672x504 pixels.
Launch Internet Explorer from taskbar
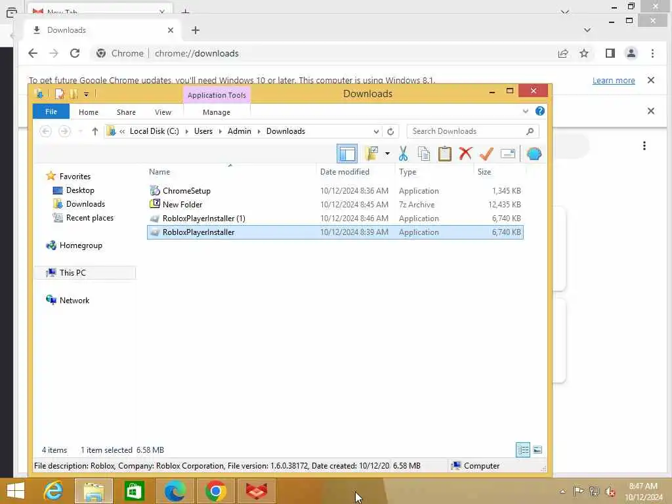(53, 491)
